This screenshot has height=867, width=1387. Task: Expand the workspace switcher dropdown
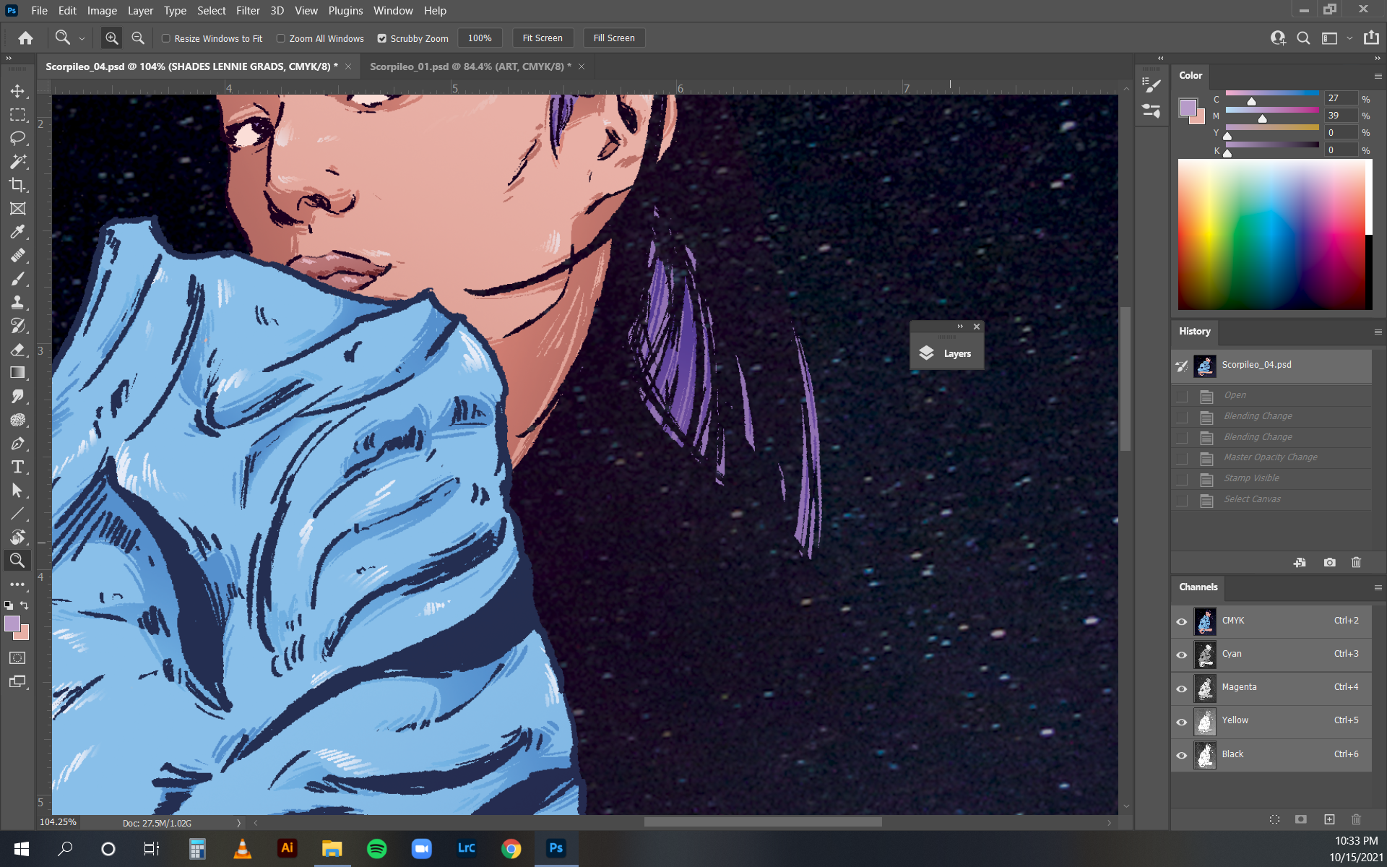[1349, 38]
